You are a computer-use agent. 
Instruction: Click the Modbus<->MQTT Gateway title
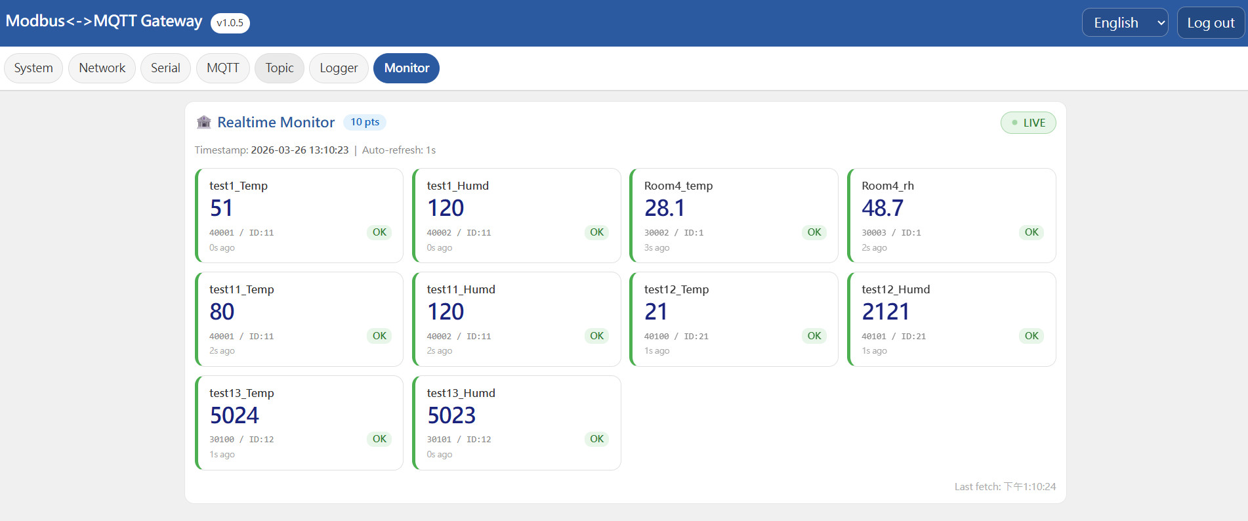click(104, 21)
